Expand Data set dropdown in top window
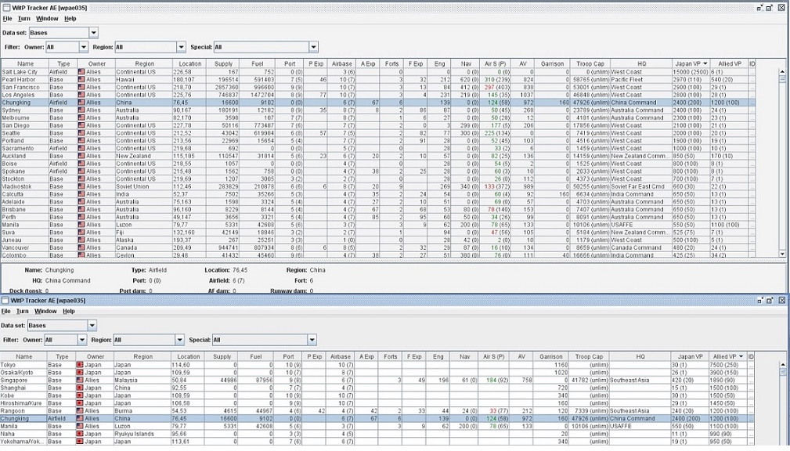The image size is (790, 451). point(94,33)
